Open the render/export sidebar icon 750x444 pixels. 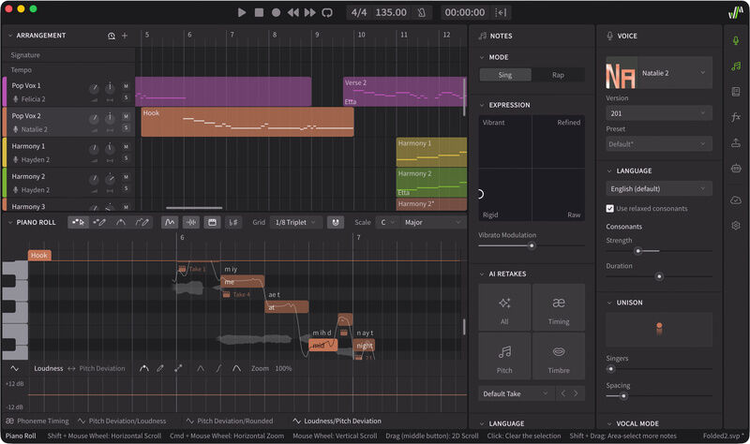point(736,142)
